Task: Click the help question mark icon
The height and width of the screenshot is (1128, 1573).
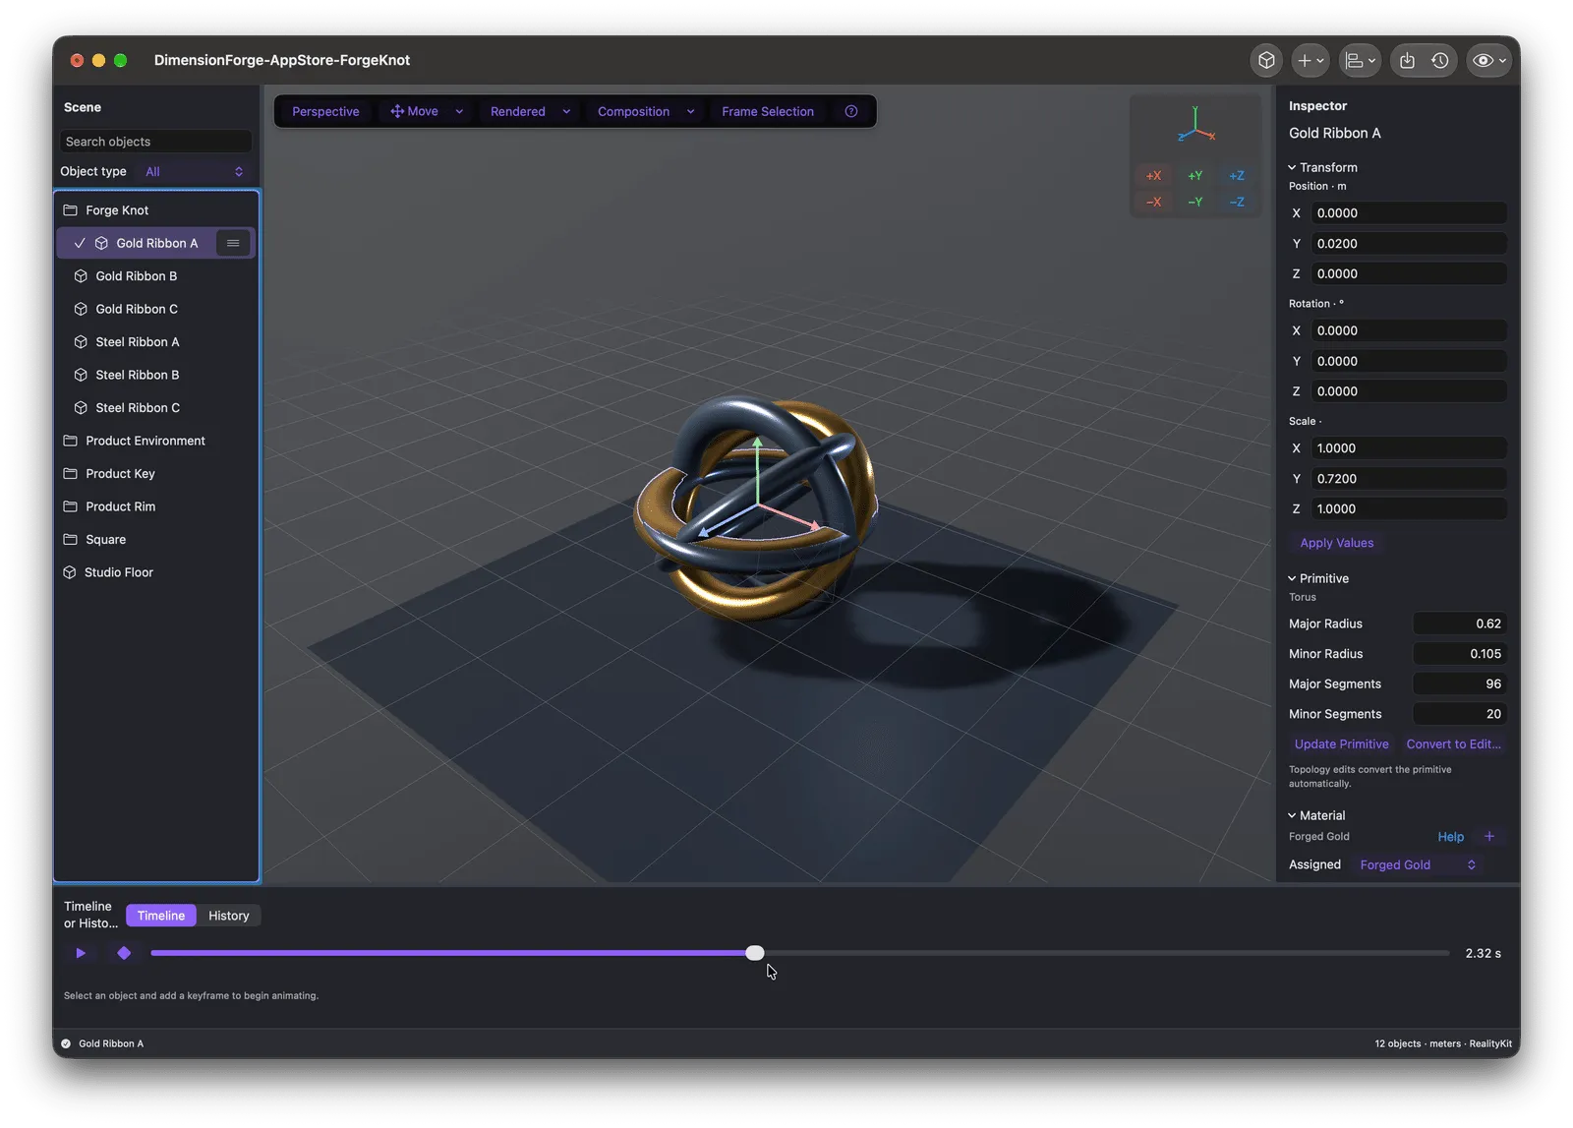Action: click(851, 111)
